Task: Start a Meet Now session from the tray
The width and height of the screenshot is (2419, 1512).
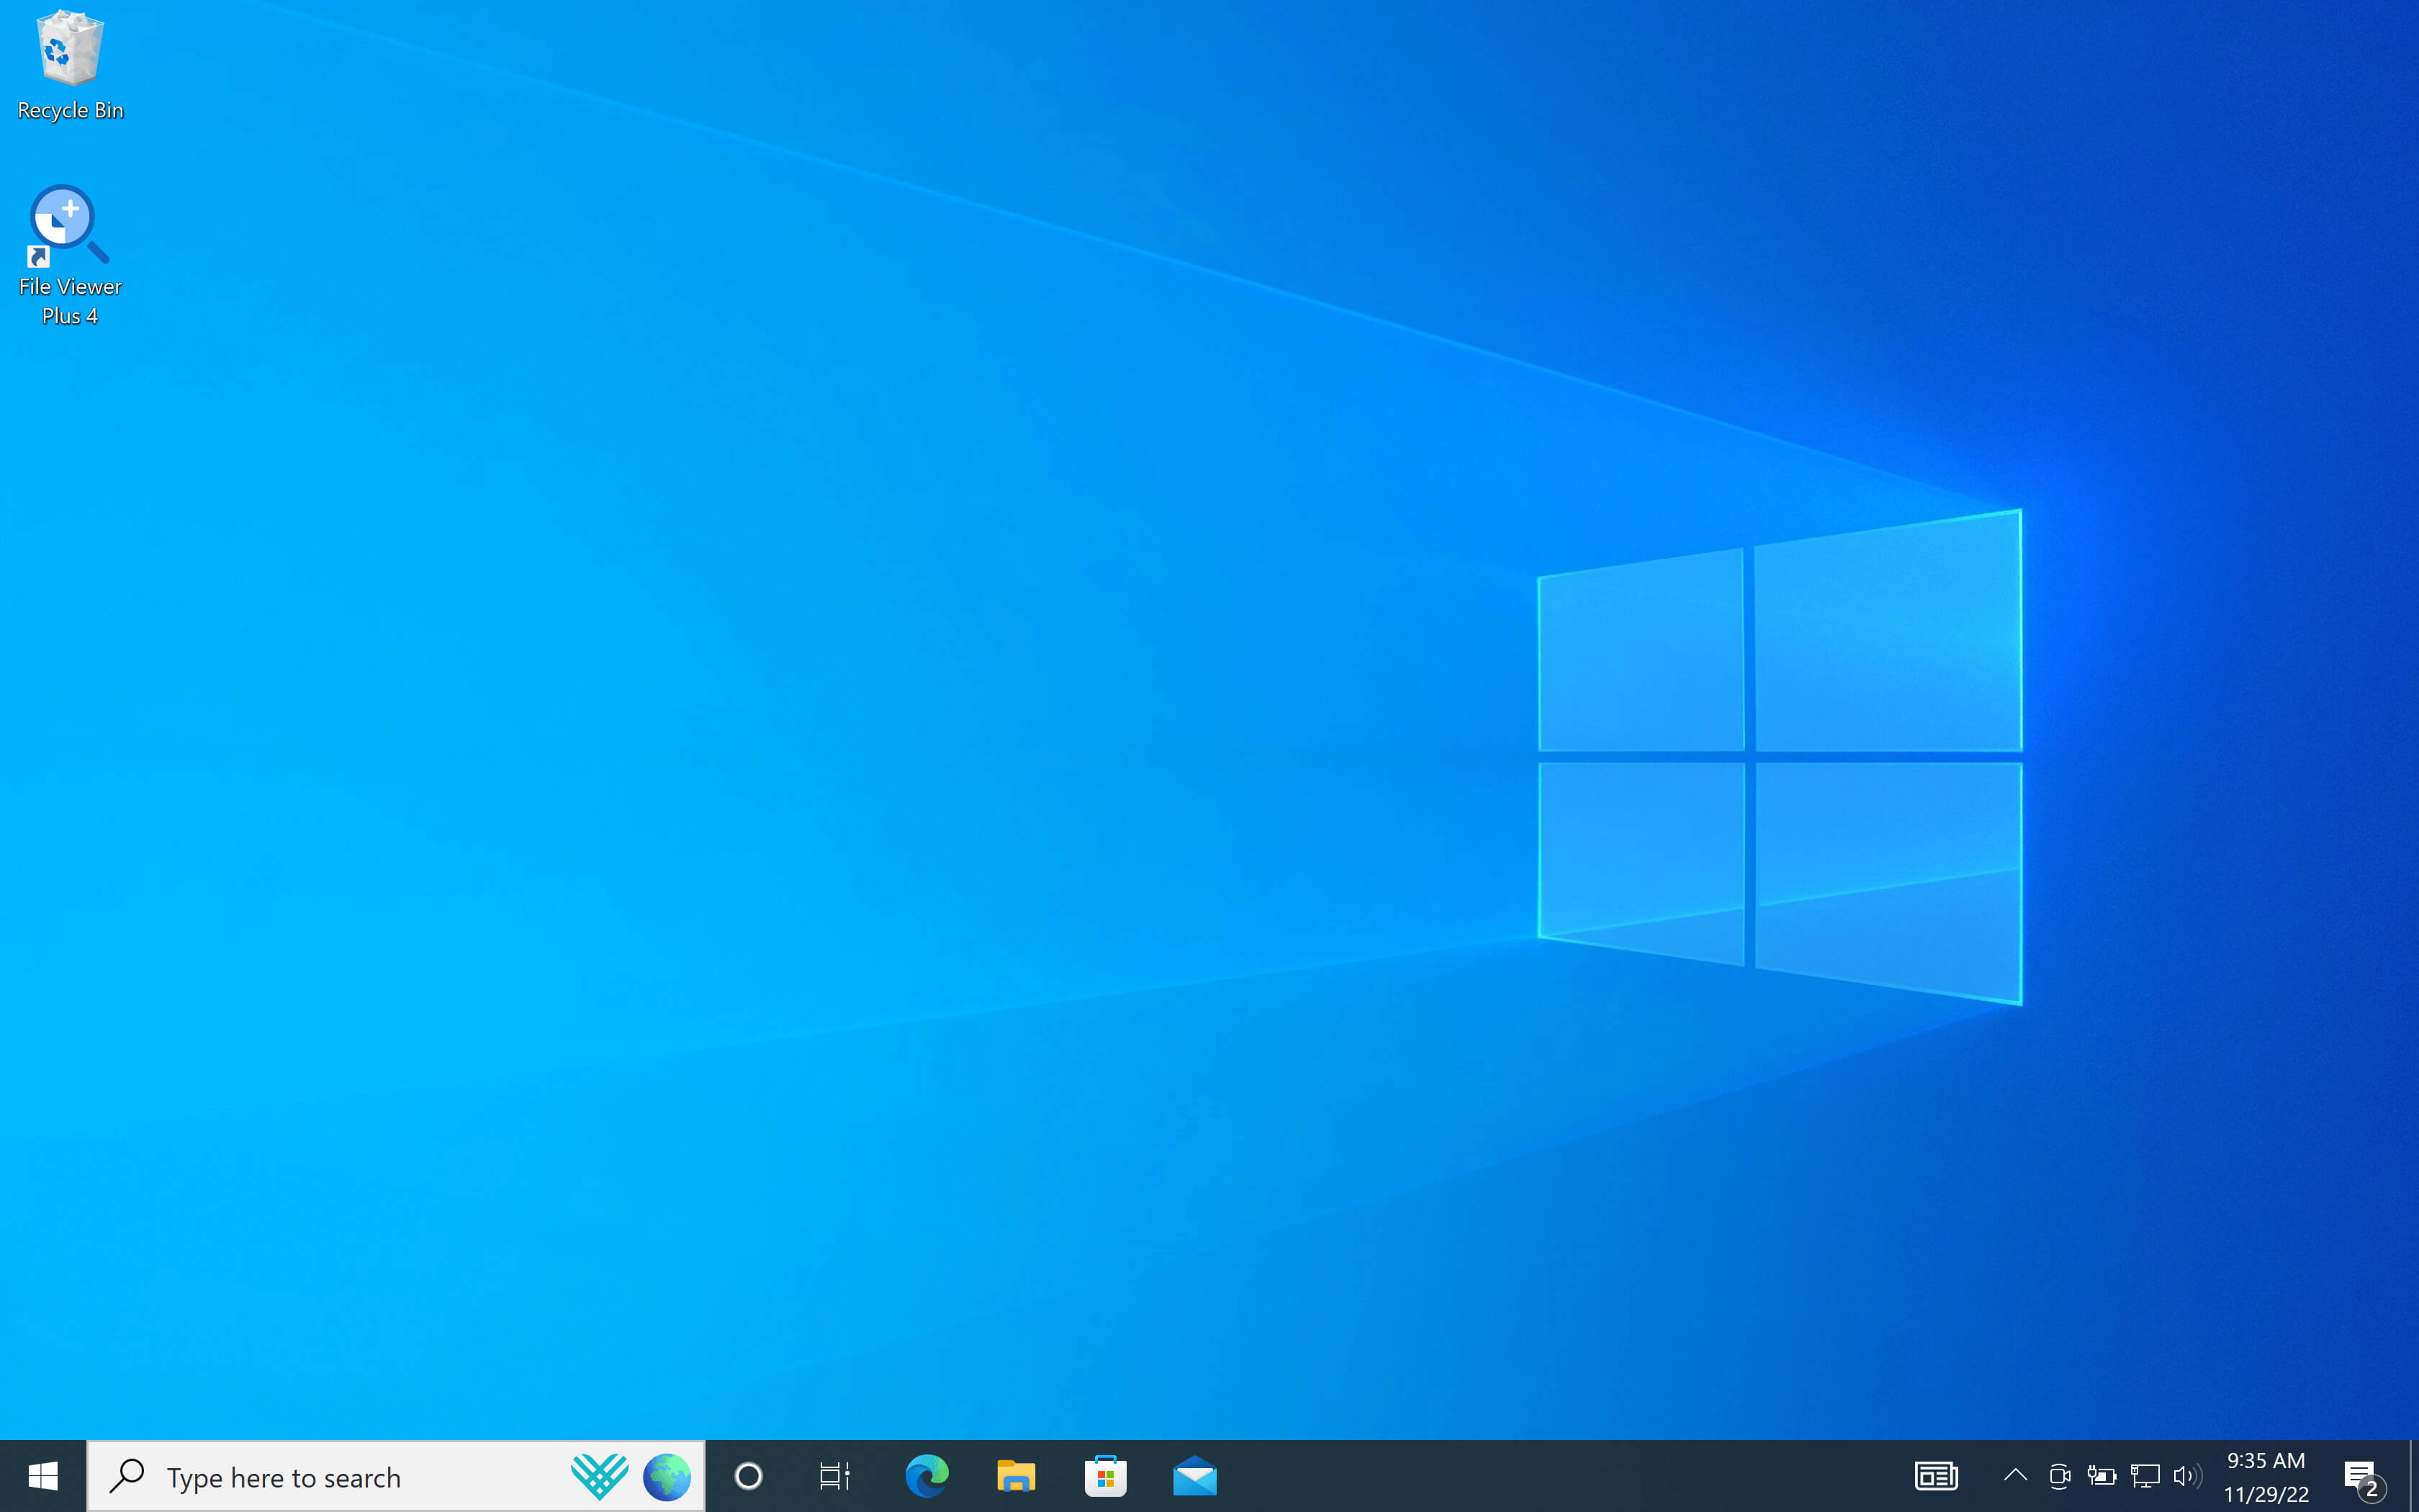Action: pyautogui.click(x=2060, y=1476)
